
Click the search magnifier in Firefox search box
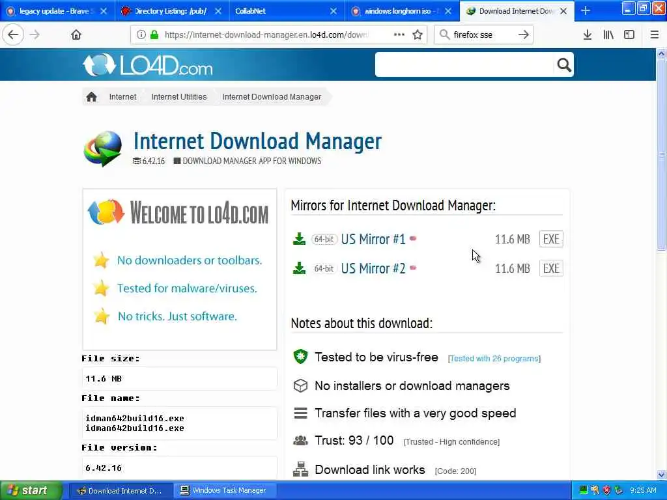tap(444, 35)
